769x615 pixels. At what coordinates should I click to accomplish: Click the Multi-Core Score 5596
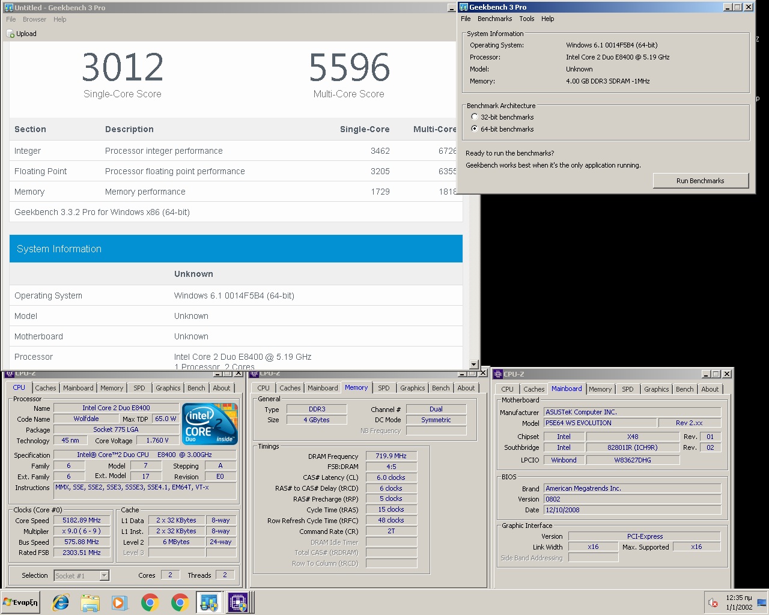coord(349,67)
